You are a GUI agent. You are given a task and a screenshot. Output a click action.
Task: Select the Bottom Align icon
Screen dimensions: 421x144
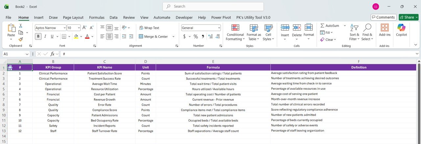click(116, 28)
